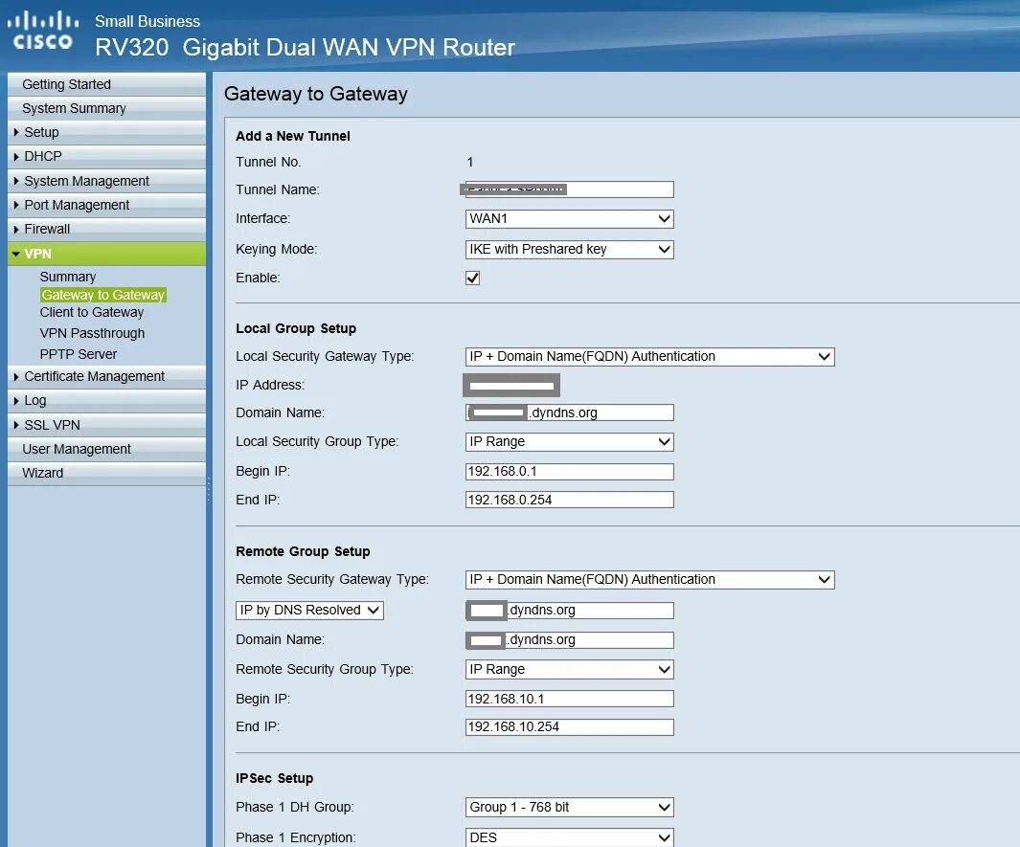Click the sidebar splitter handle
This screenshot has height=847, width=1020.
tap(209, 489)
